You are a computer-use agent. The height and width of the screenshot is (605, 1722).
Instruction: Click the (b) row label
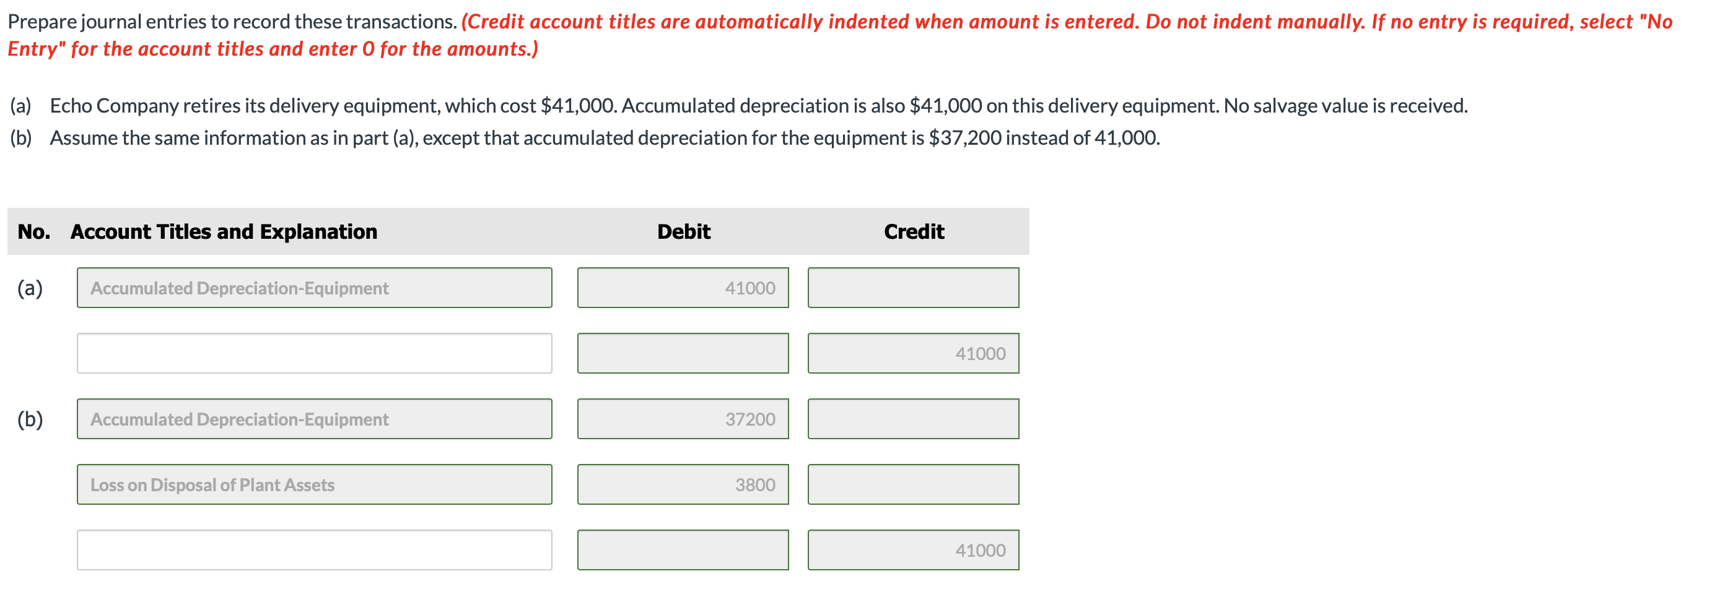click(31, 419)
